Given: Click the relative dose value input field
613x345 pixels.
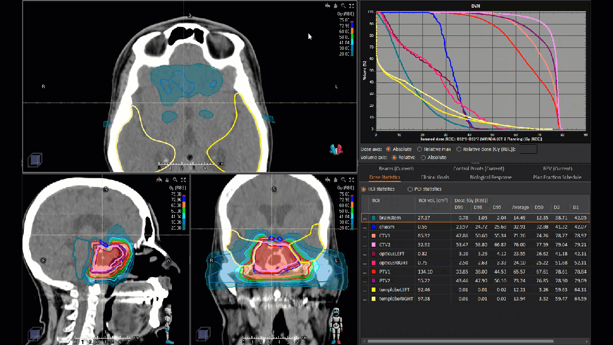Looking at the screenshot, I should (528, 149).
